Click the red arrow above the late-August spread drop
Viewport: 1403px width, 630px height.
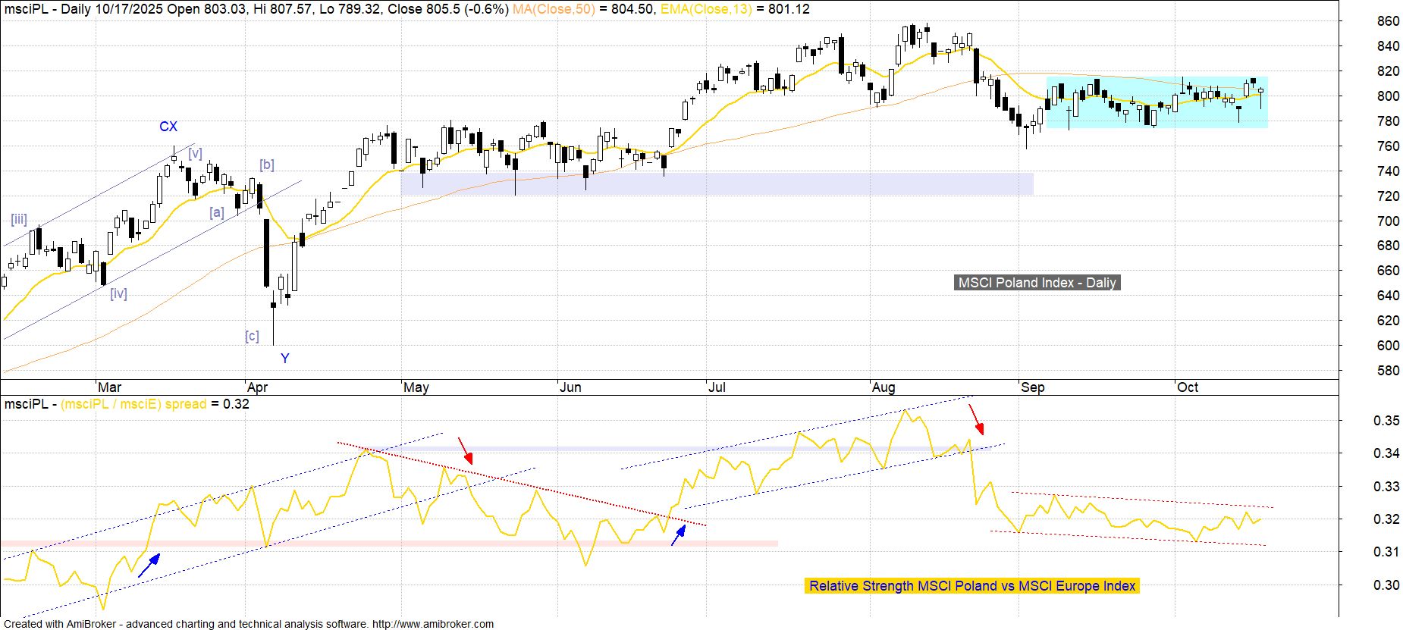976,420
